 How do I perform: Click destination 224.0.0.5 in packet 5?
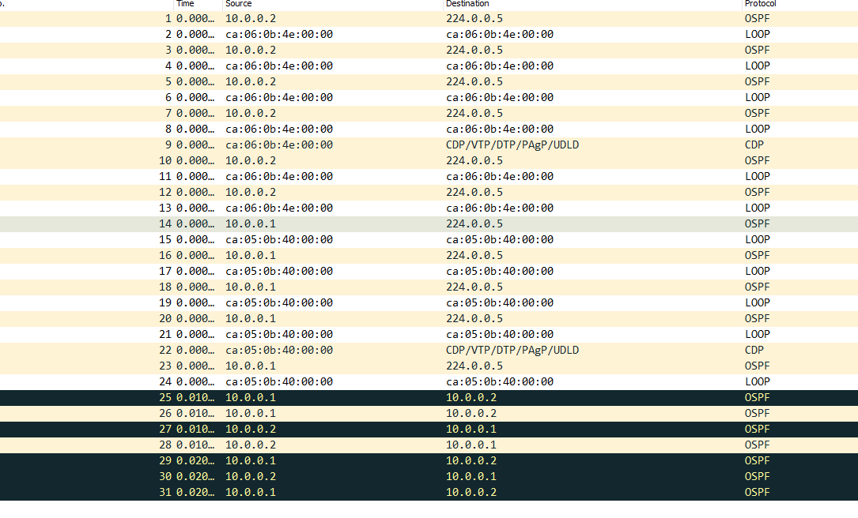tap(474, 82)
